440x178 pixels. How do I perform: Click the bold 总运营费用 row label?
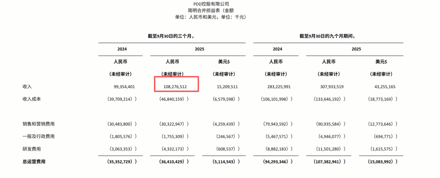(x=34, y=161)
